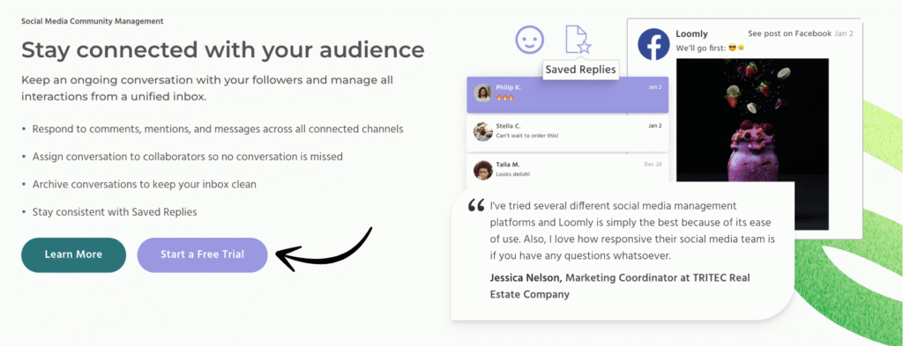Click the 'Assign conversation to collaborators' bullet
Viewport: 903px width, 346px height.
coord(188,157)
